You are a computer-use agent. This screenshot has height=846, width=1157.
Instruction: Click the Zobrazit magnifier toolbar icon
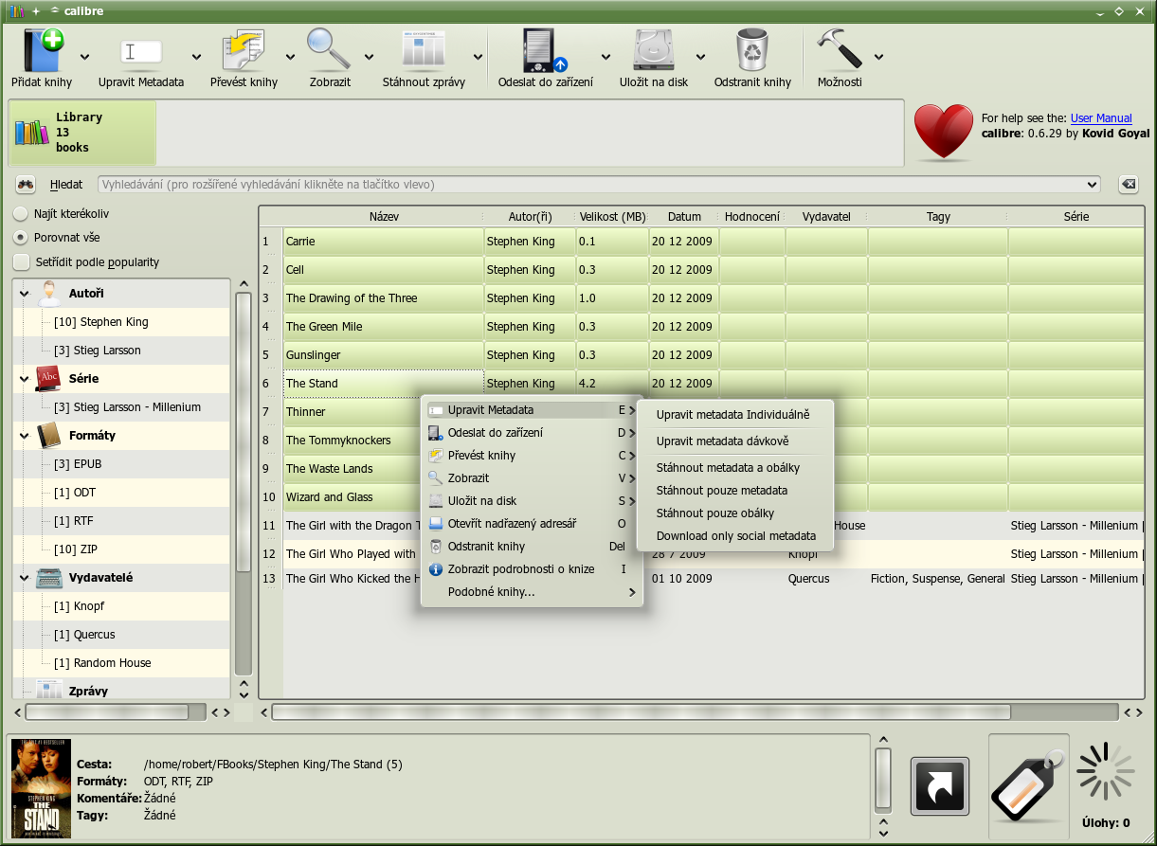click(x=330, y=49)
